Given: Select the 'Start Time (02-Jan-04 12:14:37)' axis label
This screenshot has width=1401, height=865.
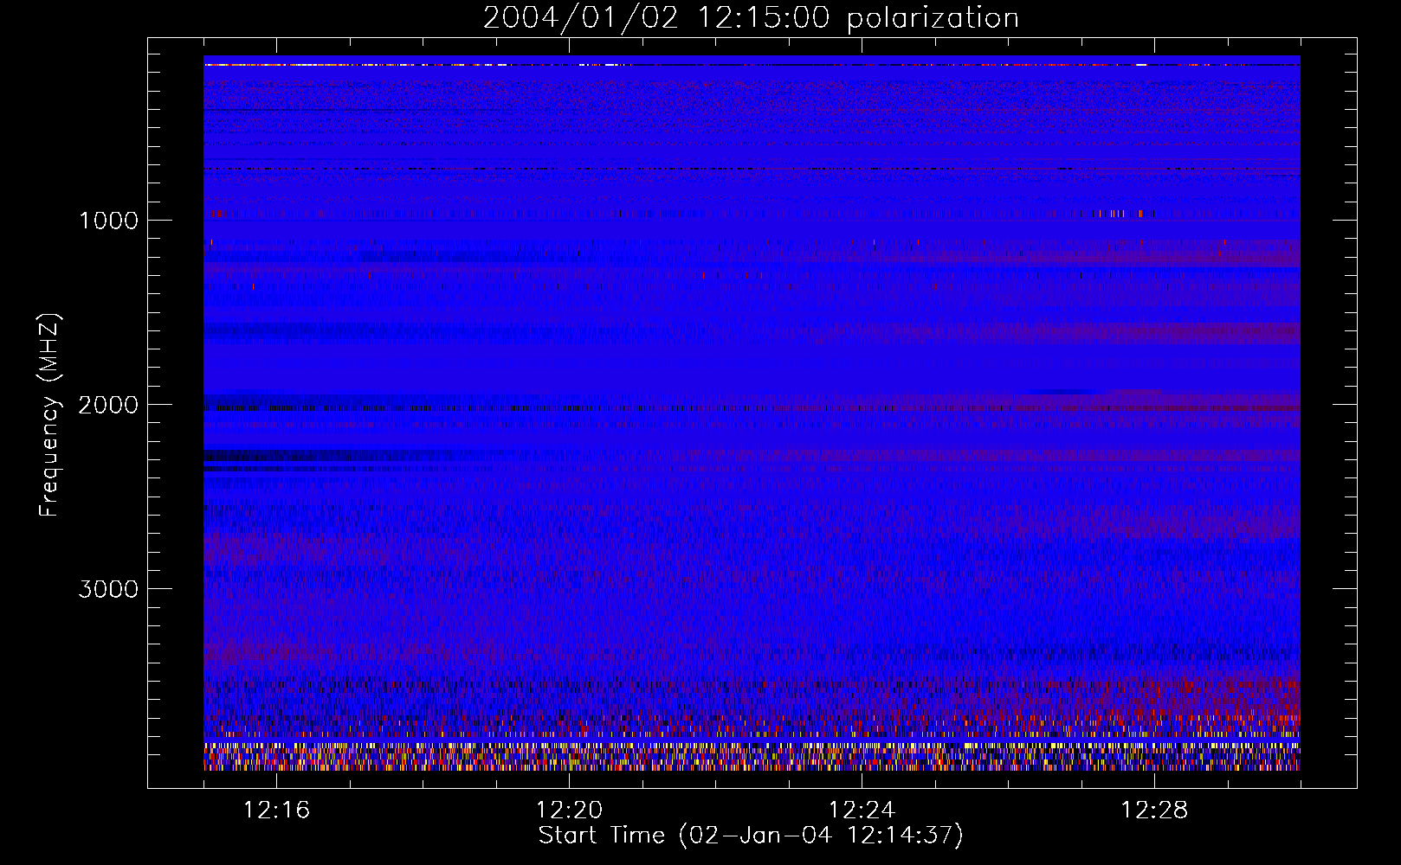Looking at the screenshot, I should tap(751, 836).
